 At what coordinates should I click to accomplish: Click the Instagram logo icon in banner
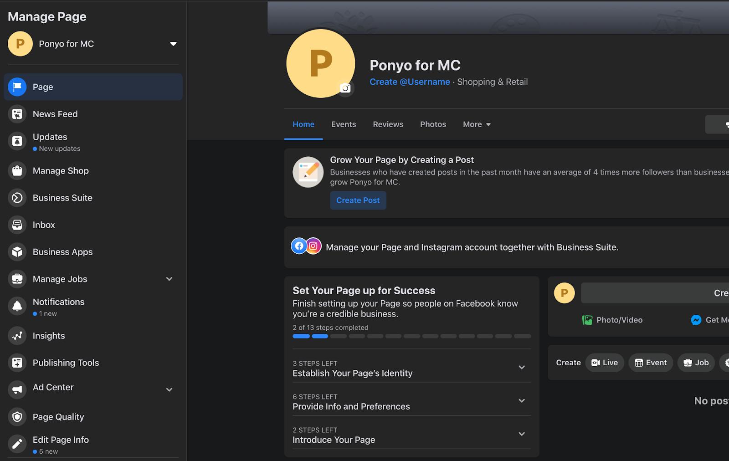coord(313,246)
